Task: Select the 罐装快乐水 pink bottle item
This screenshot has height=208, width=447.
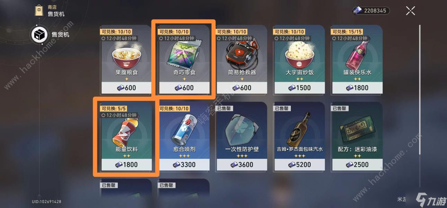Action: 357,59
